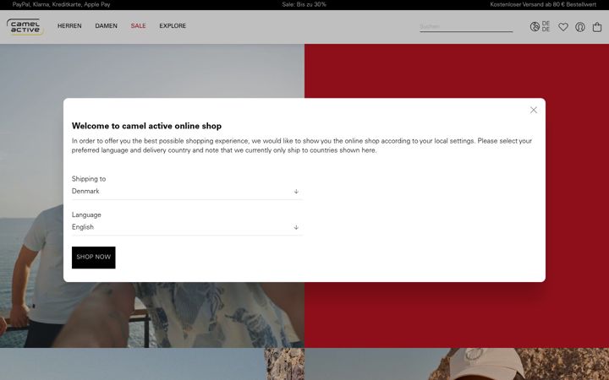The height and width of the screenshot is (380, 609).
Task: Open the shopping bag icon
Action: (597, 27)
